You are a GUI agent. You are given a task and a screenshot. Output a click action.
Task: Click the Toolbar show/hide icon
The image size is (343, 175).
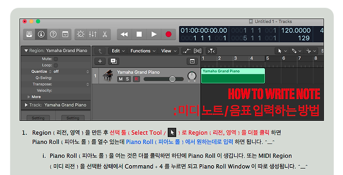(x=65, y=34)
